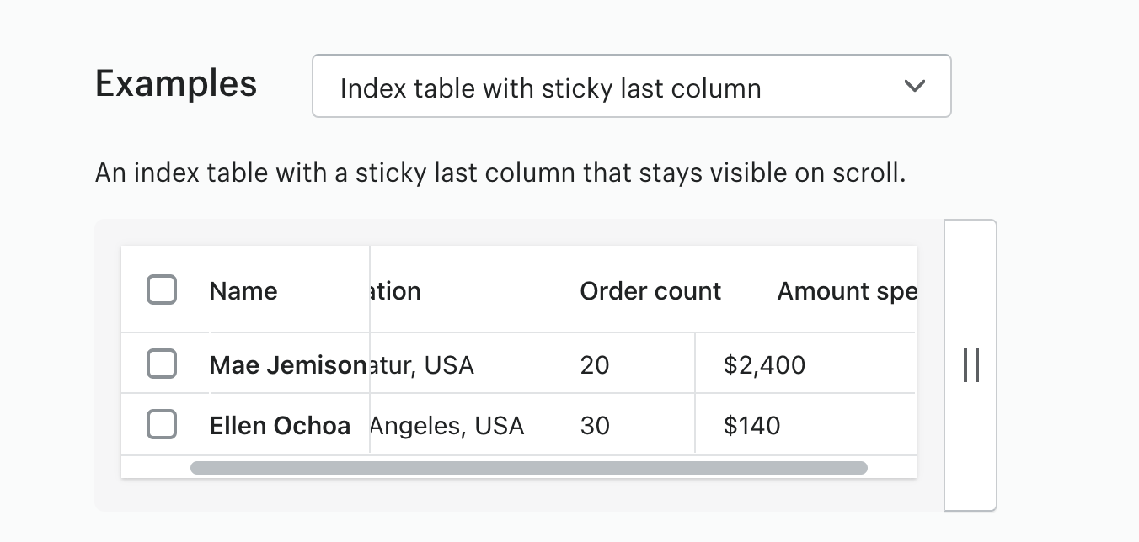Click the order count 30 cell
Screen dimensions: 1139x542
click(x=595, y=426)
